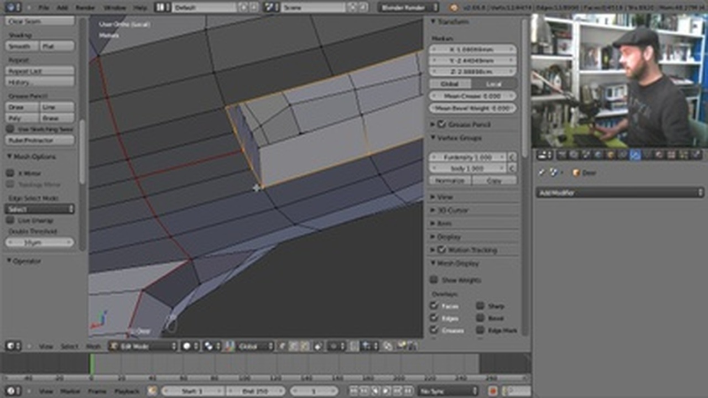The height and width of the screenshot is (398, 708).
Task: Click the Smooth shading button
Action: [22, 46]
